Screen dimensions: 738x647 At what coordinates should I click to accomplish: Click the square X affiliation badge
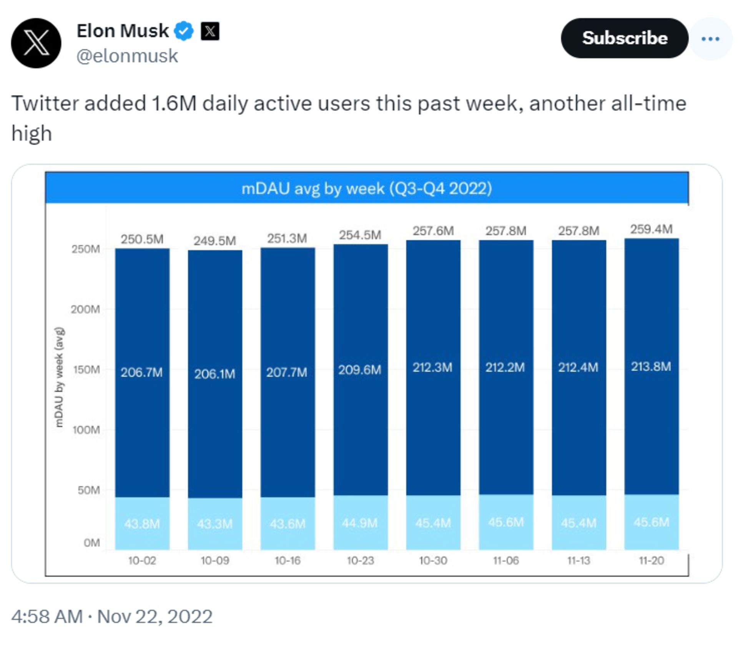pyautogui.click(x=210, y=31)
